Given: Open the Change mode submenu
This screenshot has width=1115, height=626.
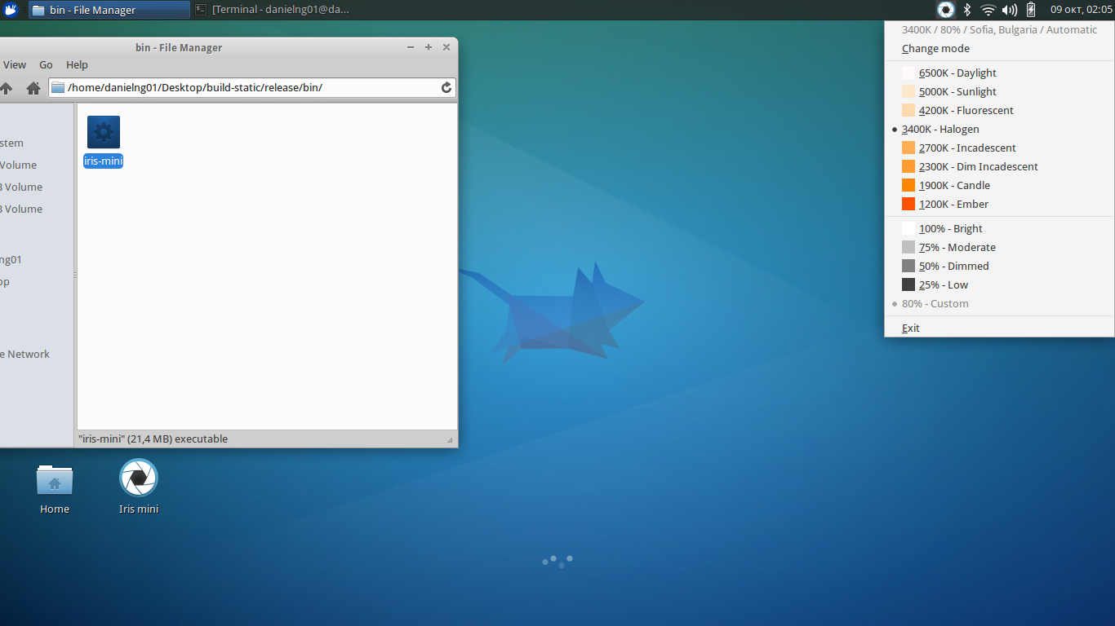Looking at the screenshot, I should tap(999, 48).
